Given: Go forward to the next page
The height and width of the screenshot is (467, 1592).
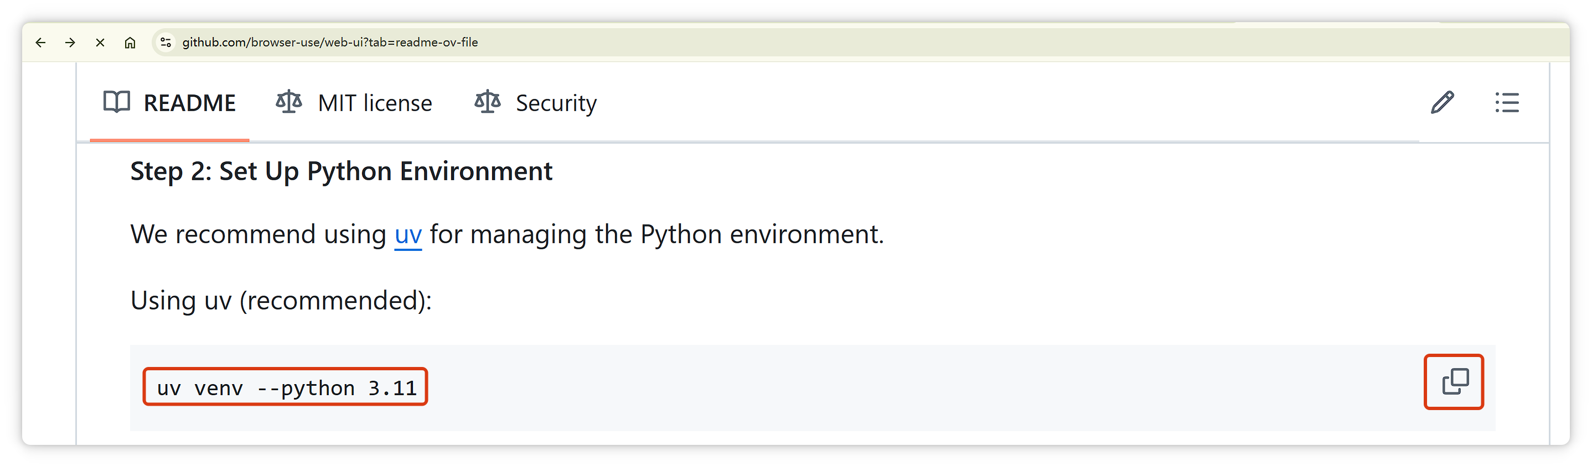Looking at the screenshot, I should click(70, 43).
